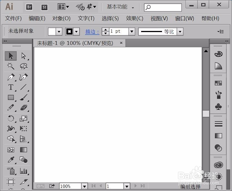Image resolution: width=232 pixels, height=191 pixels.
Task: Select the Artboard tool
Action: point(11,182)
